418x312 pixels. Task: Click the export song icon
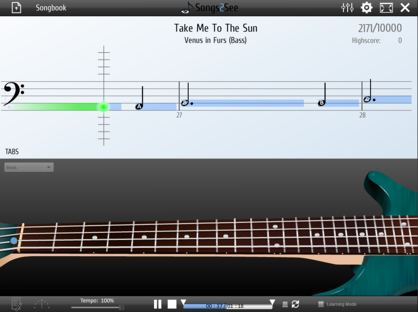16,7
